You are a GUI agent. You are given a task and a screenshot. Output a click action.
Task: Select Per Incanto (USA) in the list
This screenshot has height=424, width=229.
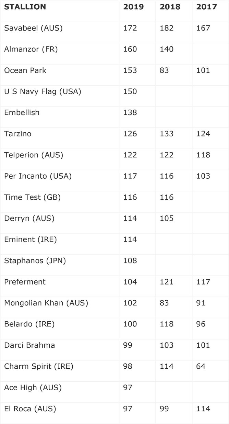38,176
